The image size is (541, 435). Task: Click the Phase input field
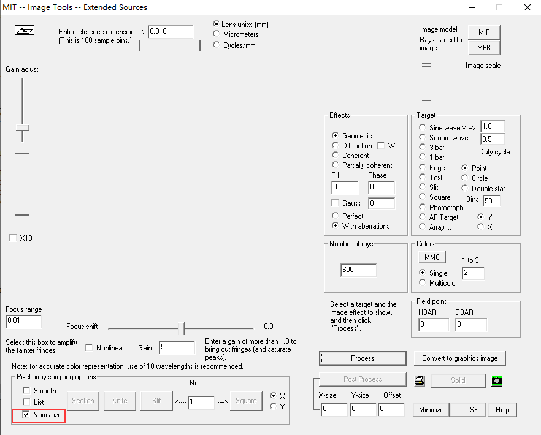[382, 187]
